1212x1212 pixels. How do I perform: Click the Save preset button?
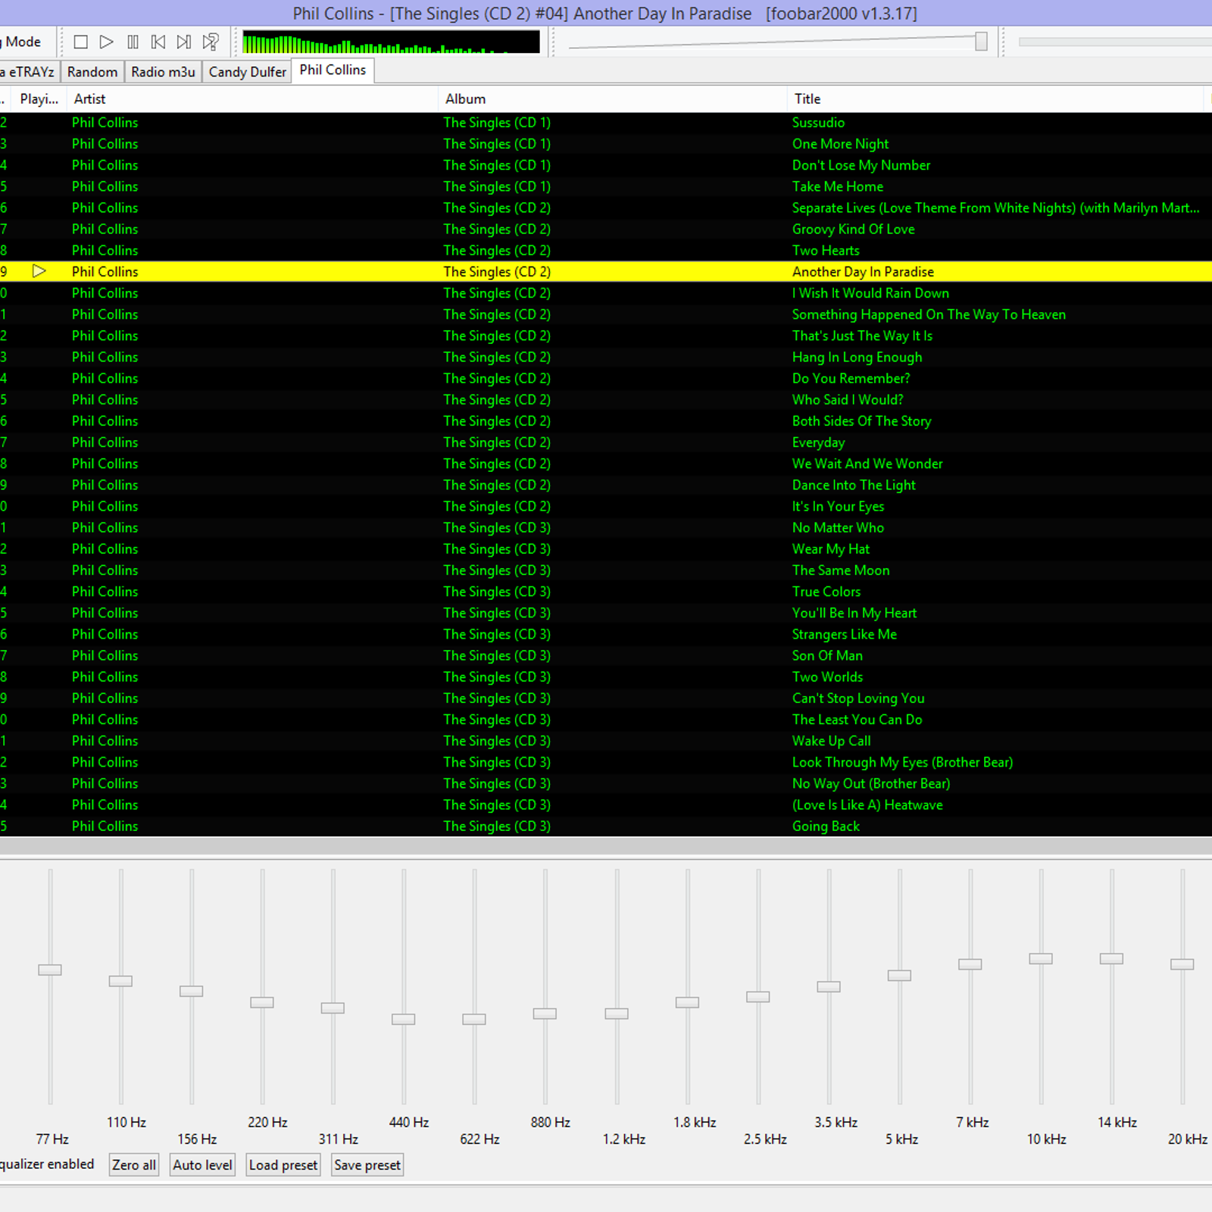click(367, 1165)
